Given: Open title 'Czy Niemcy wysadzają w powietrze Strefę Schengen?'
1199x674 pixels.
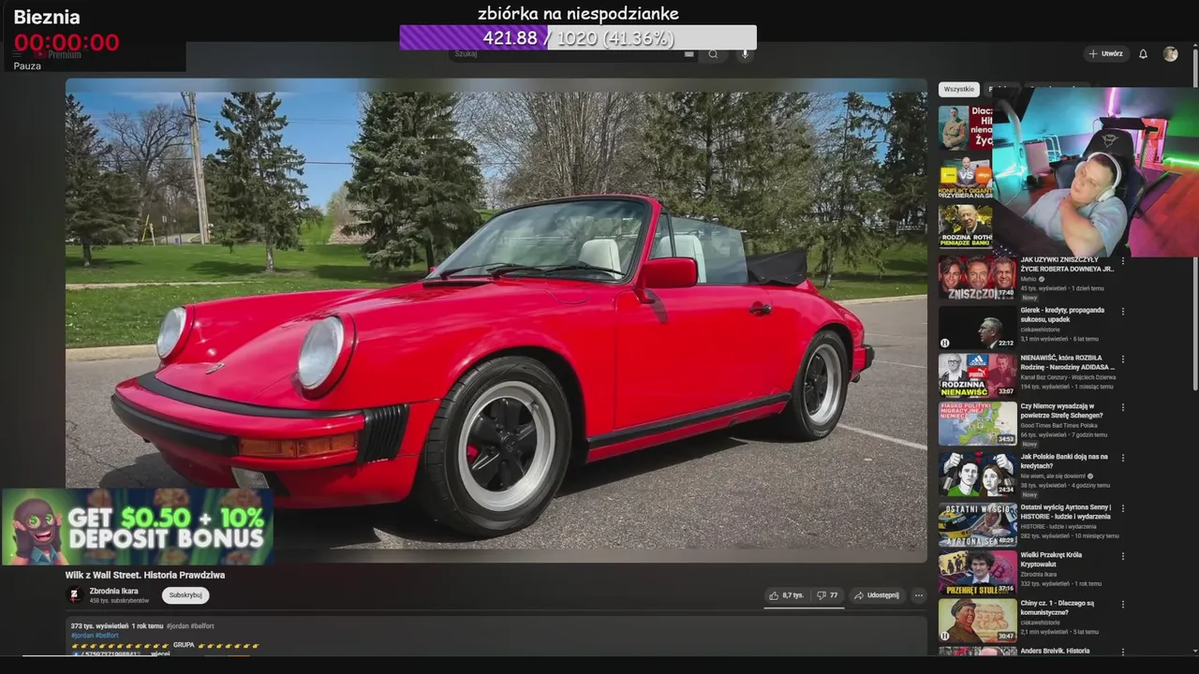Looking at the screenshot, I should point(1061,411).
